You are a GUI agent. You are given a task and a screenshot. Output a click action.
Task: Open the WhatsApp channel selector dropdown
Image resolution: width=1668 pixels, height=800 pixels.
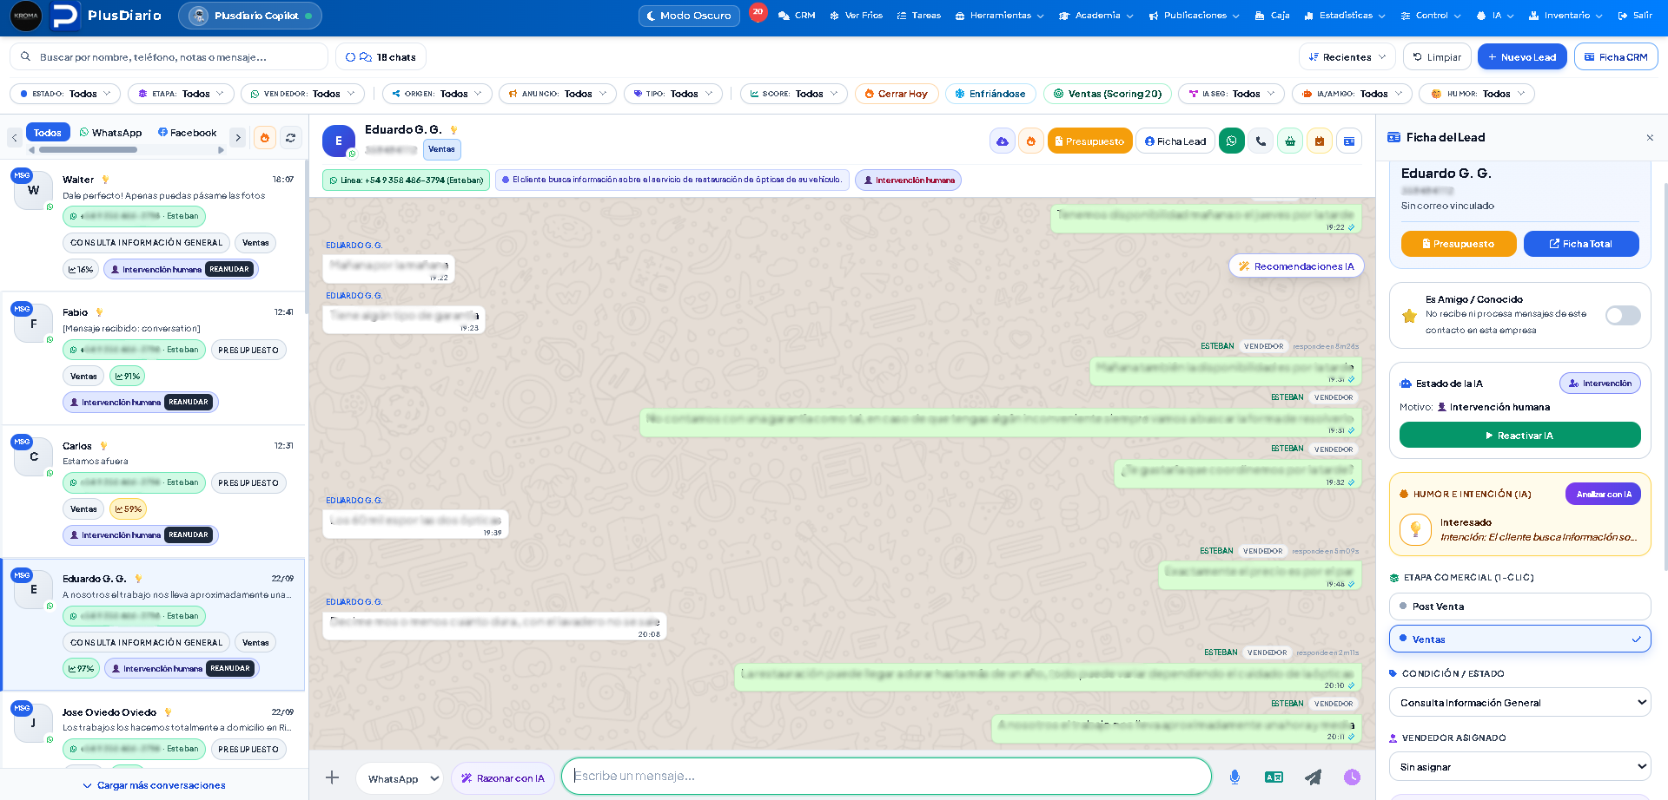click(x=400, y=778)
